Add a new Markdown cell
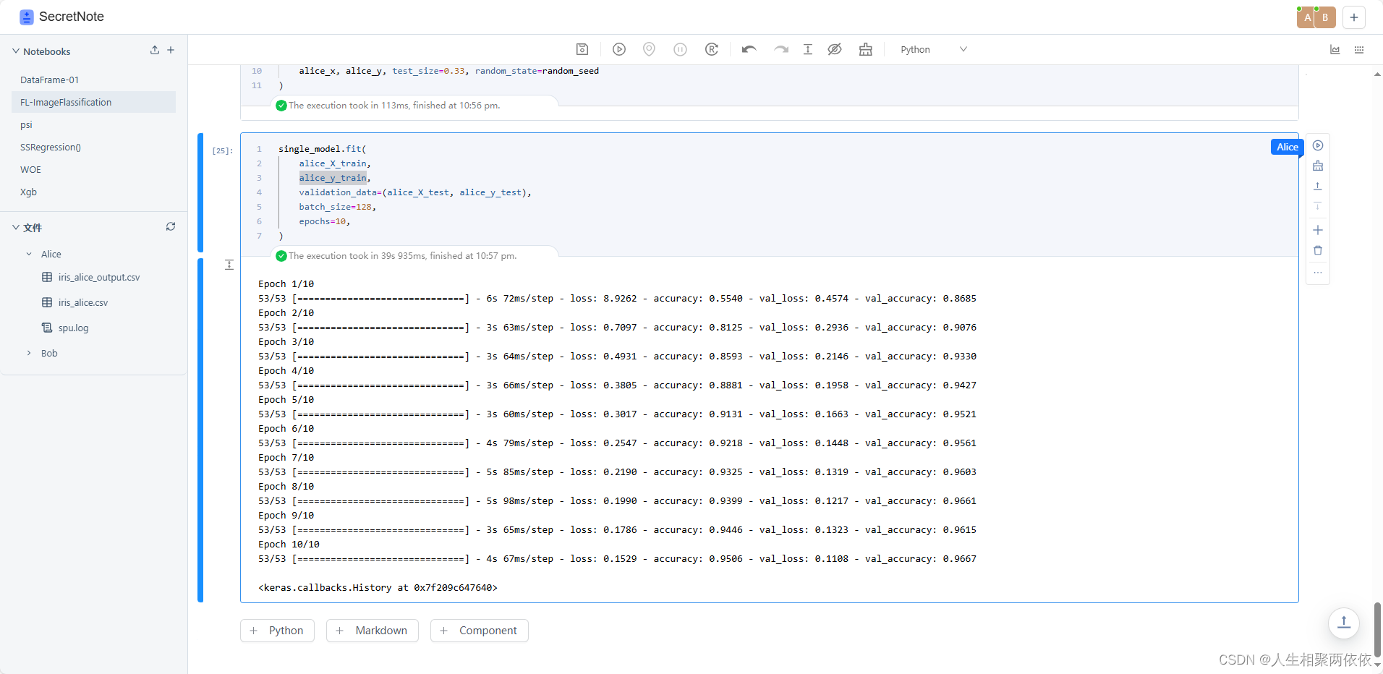The width and height of the screenshot is (1383, 674). point(373,631)
